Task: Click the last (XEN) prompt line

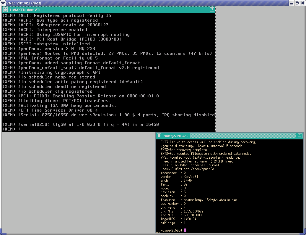Action: [11, 129]
